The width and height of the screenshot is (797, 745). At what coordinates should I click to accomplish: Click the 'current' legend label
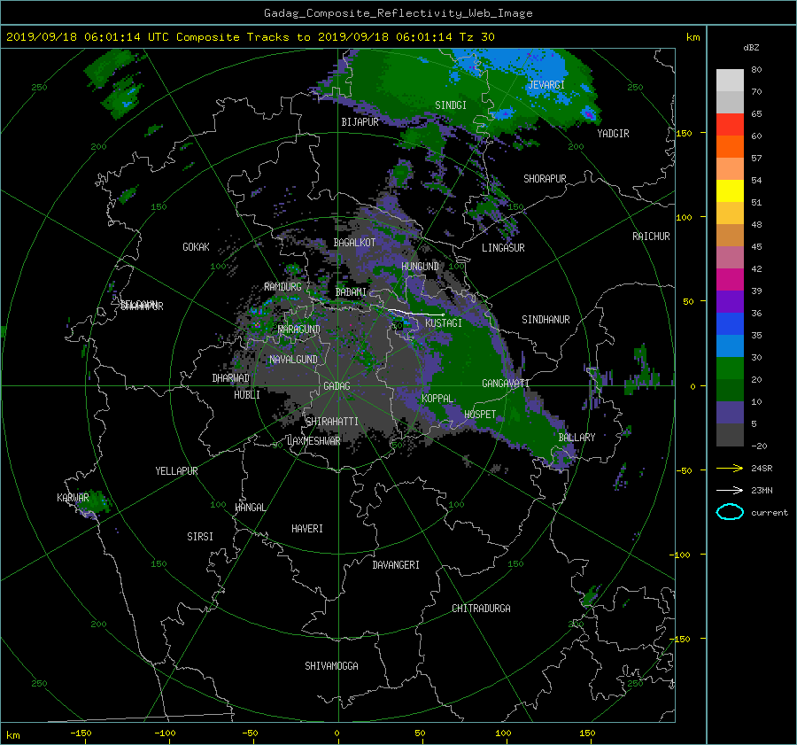click(769, 513)
